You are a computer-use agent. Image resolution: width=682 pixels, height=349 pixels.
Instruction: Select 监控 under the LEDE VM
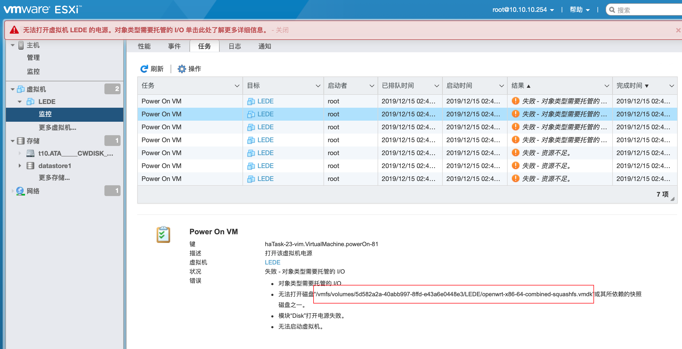(x=65, y=114)
